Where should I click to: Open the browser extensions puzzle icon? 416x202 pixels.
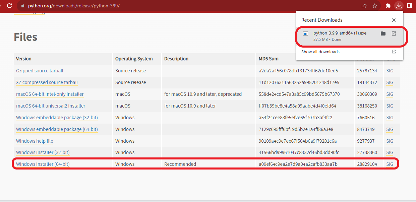(388, 6)
